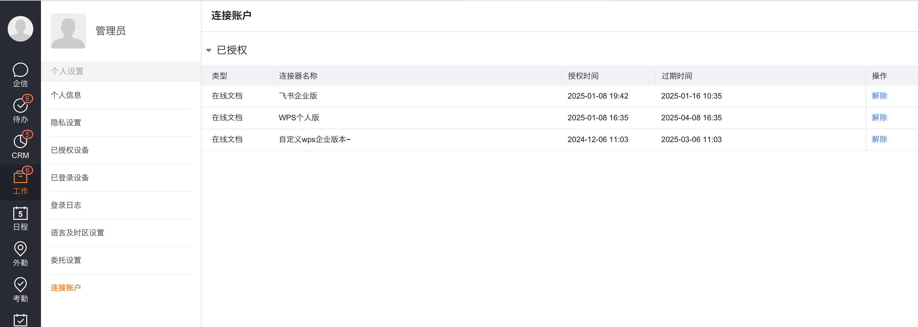Viewport: 918px width, 327px height.
Task: Click expiry time 2025-04-08 16:35
Action: point(691,117)
